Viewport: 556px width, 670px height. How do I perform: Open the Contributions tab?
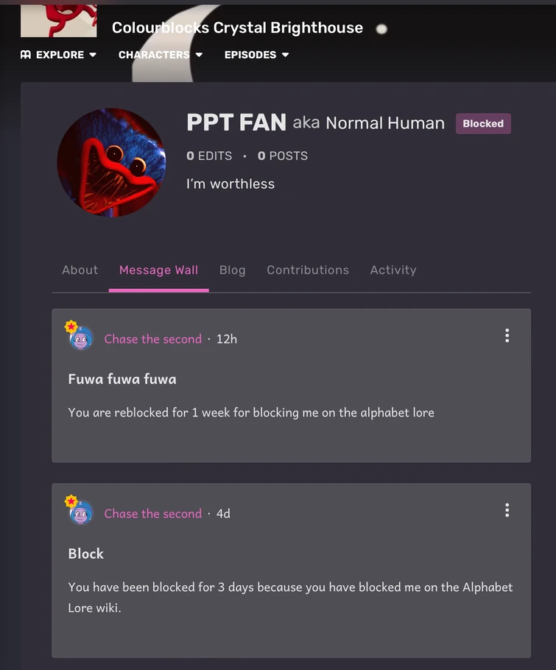[308, 270]
